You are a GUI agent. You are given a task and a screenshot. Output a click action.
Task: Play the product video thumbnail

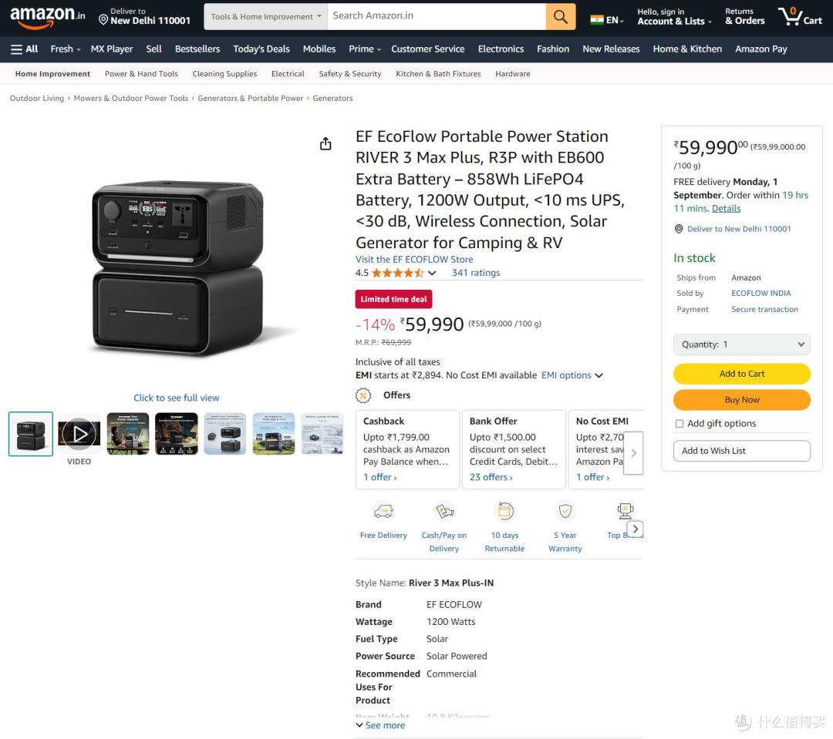(x=79, y=434)
